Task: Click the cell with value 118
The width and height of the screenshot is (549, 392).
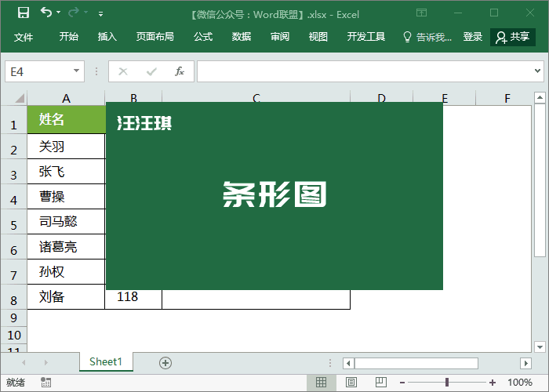Action: (x=133, y=299)
